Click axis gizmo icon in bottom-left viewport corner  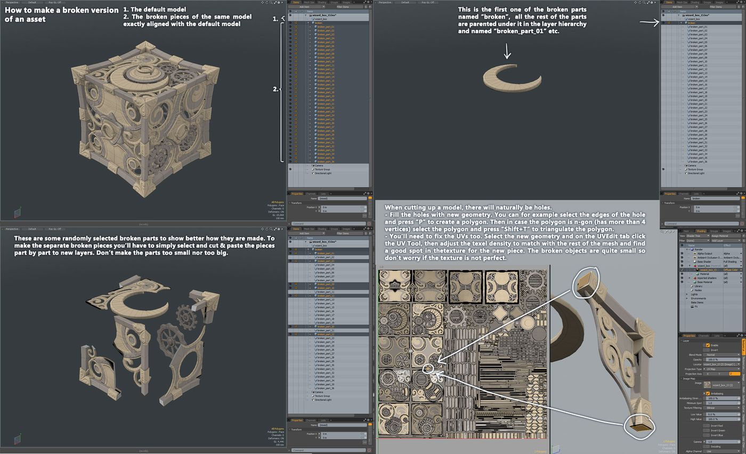18,439
